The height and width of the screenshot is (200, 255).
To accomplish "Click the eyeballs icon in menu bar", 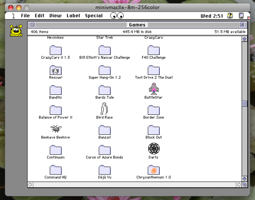I will (117, 16).
